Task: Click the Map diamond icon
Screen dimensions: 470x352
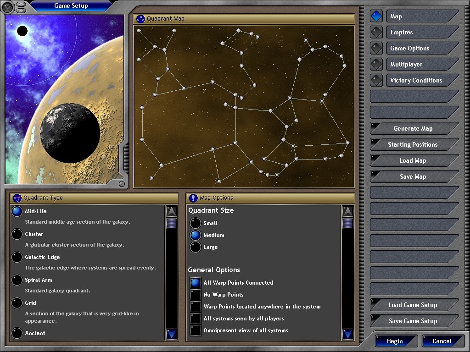Action: tap(376, 16)
